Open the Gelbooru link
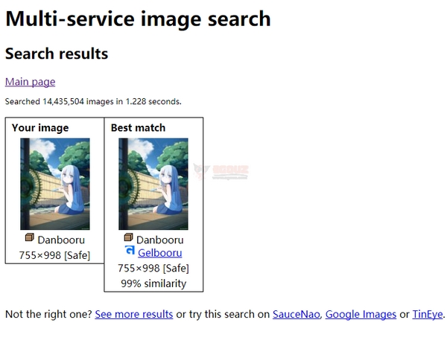447x343 pixels. coord(159,253)
